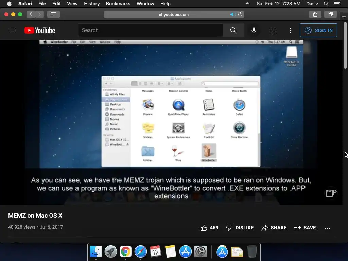Click the eject icon in menu bar
Viewport: 348px width, 261px height.
pos(247,4)
